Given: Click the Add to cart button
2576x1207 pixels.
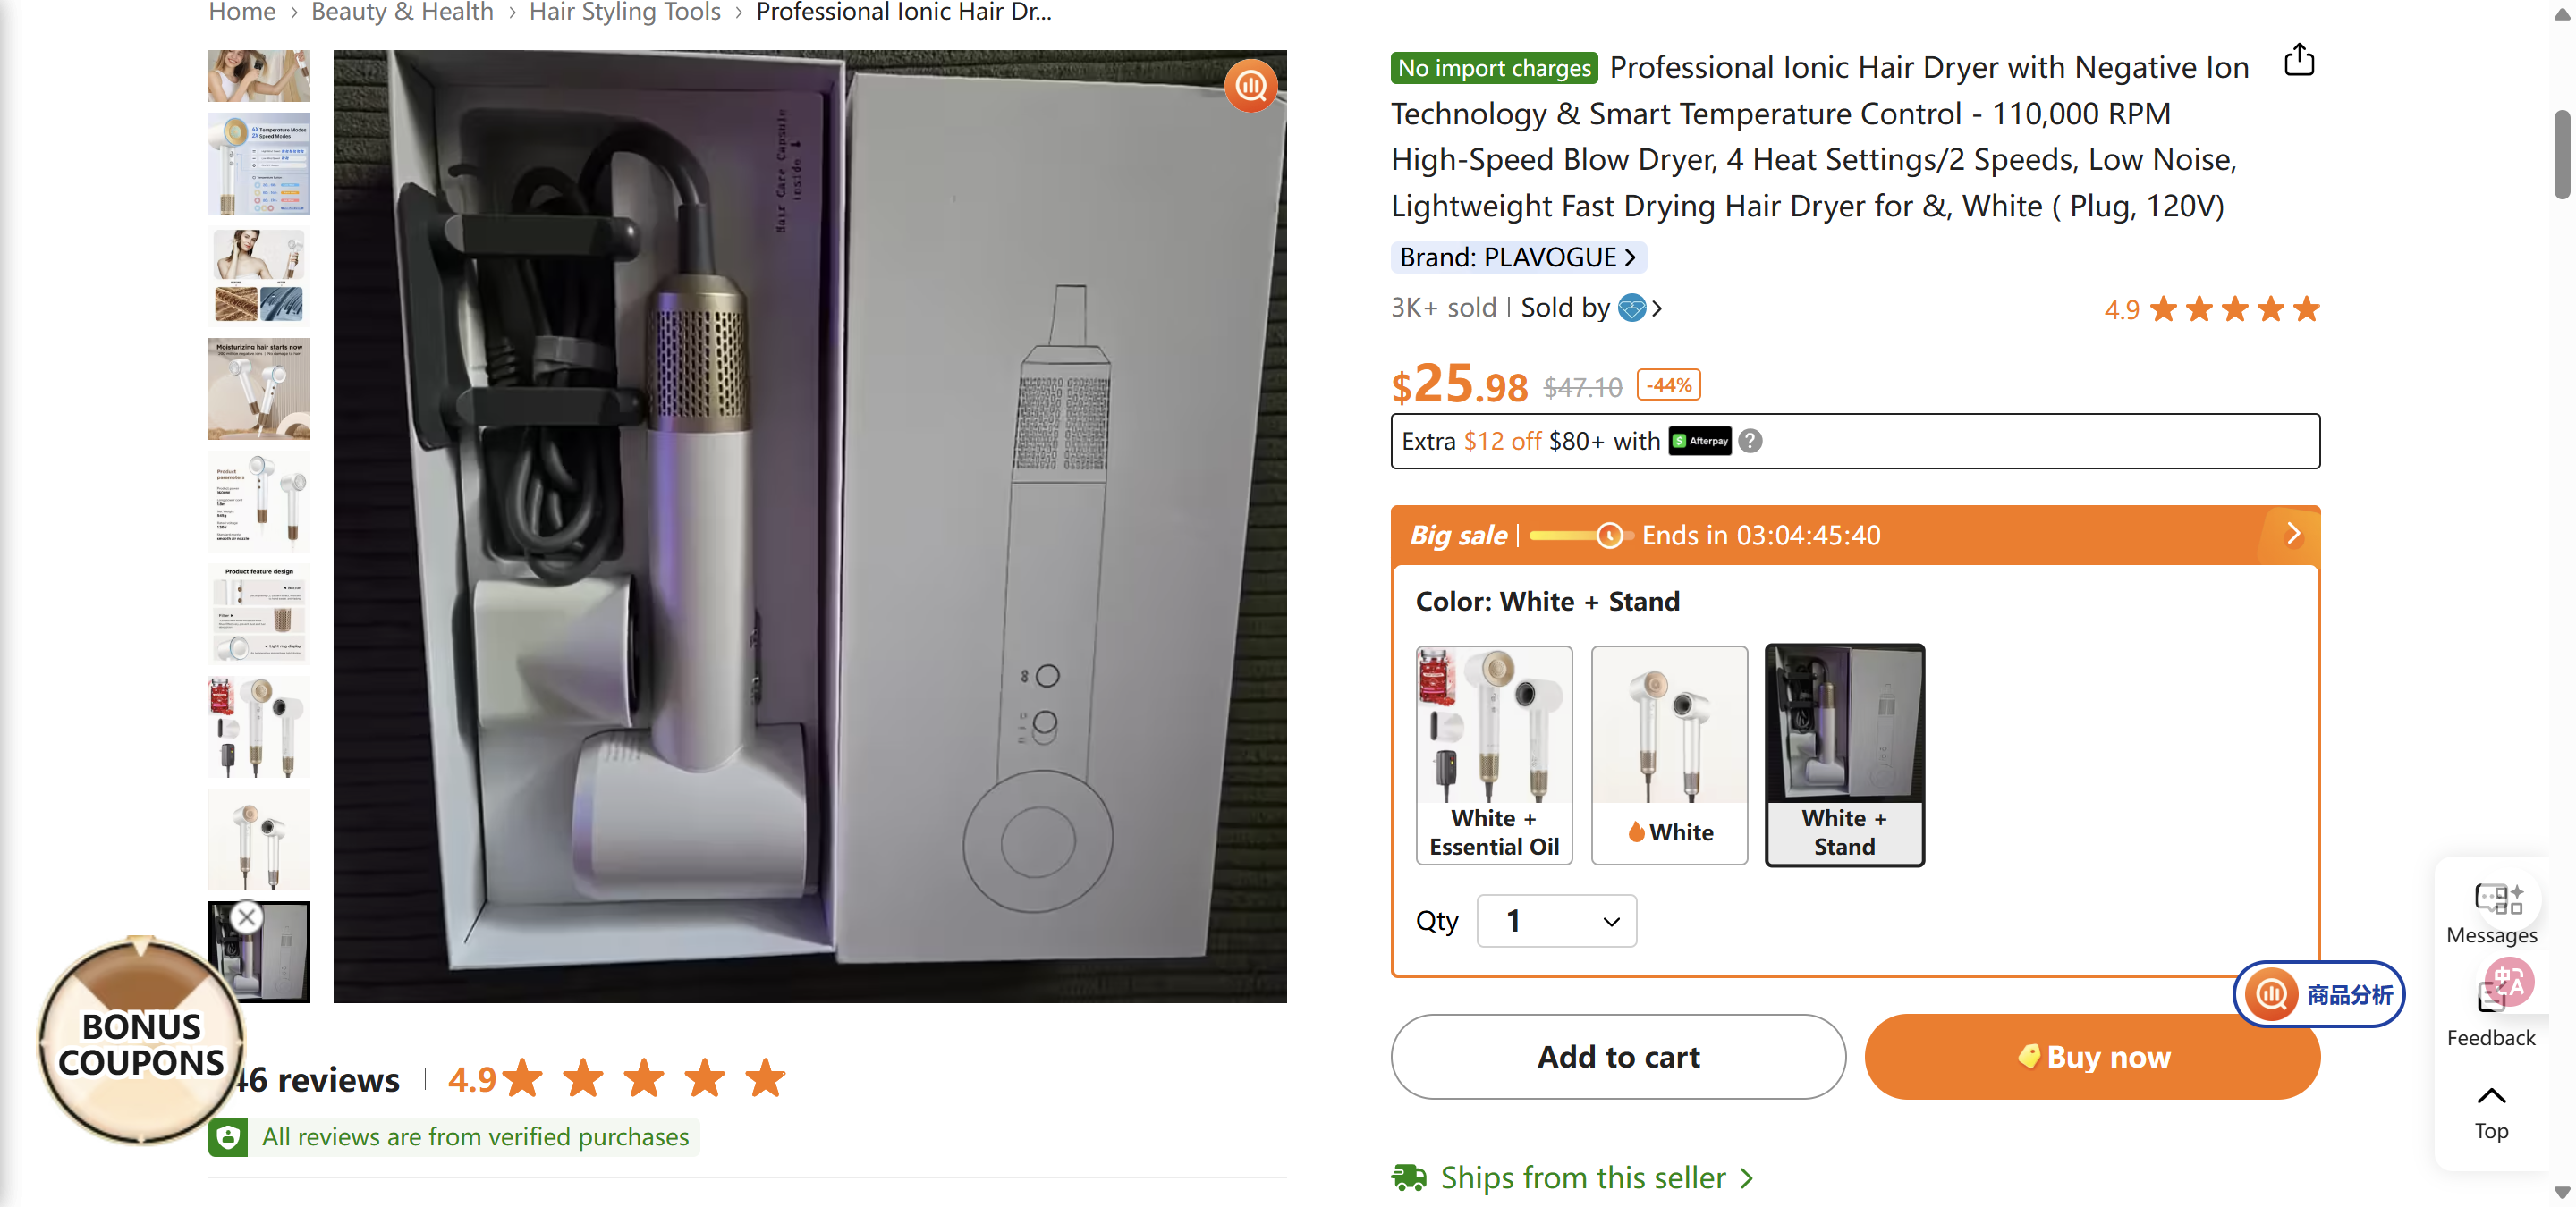Looking at the screenshot, I should click(x=1617, y=1056).
